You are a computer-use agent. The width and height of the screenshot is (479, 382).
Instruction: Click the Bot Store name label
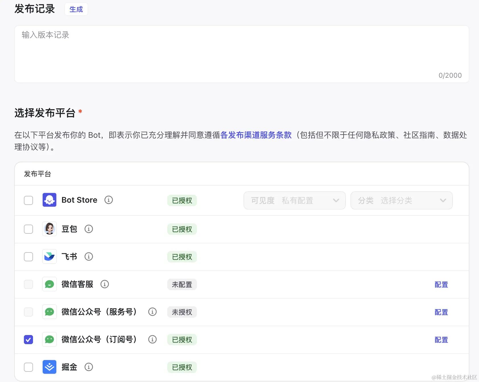(x=79, y=200)
